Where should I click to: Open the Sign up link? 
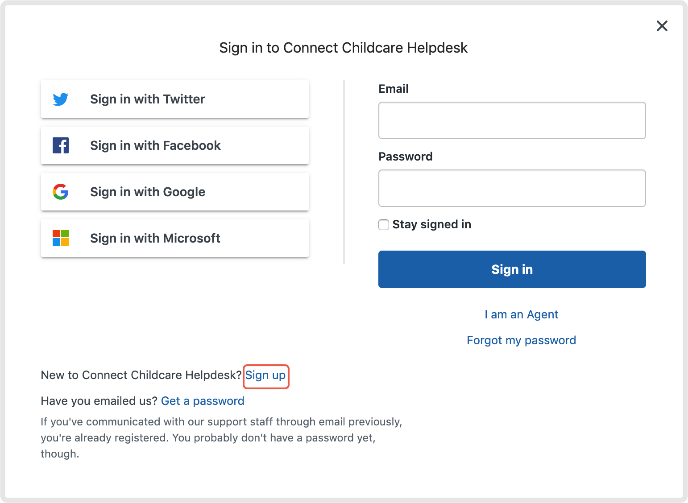coord(265,375)
